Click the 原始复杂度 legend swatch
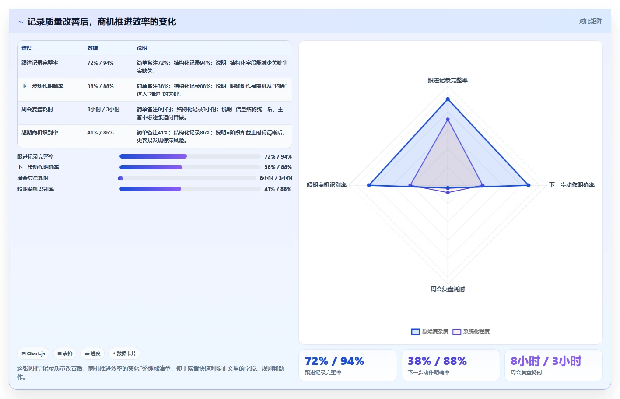Image resolution: width=620 pixels, height=399 pixels. point(415,332)
